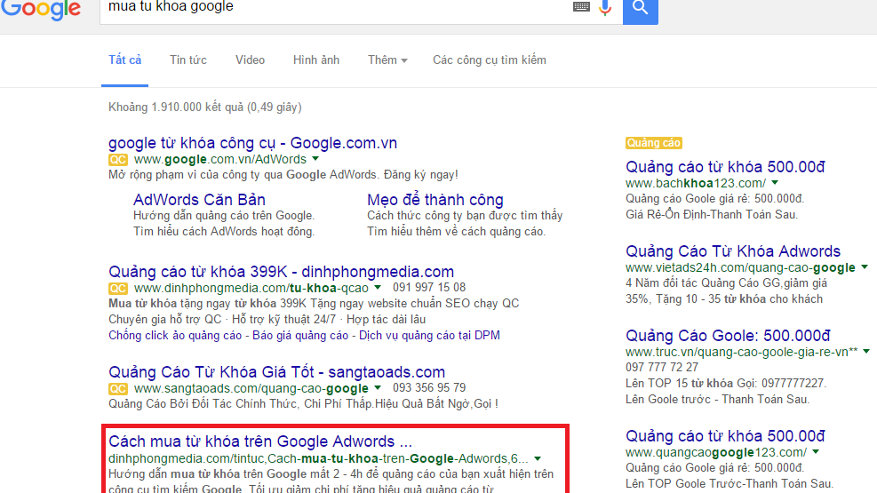Expand arrow after dinhphongmedia.com/tintuc URL

coord(538,459)
